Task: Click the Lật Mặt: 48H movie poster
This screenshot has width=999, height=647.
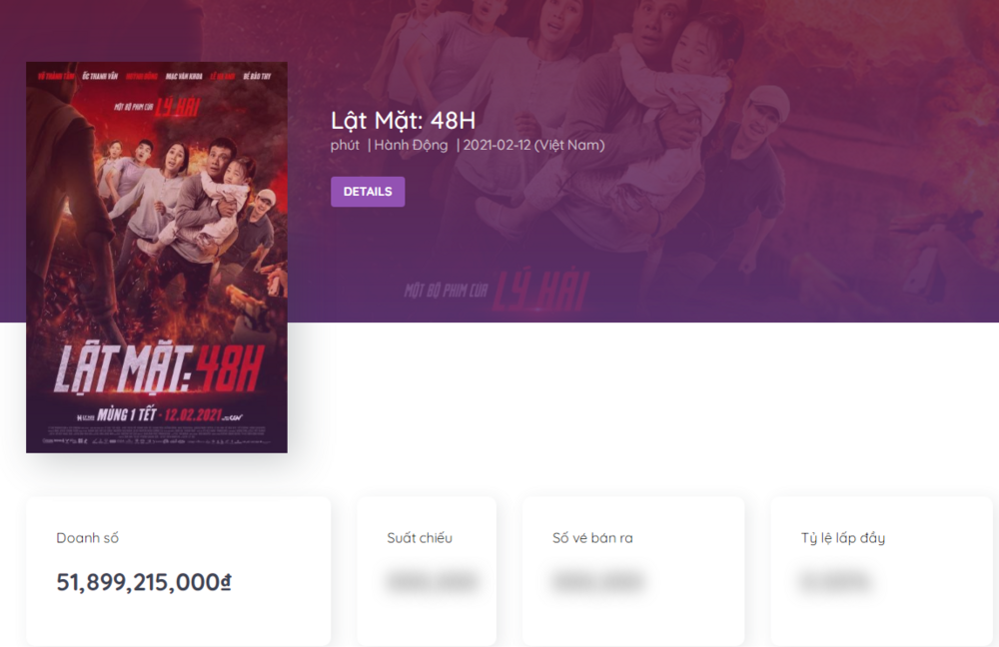Action: click(x=157, y=258)
